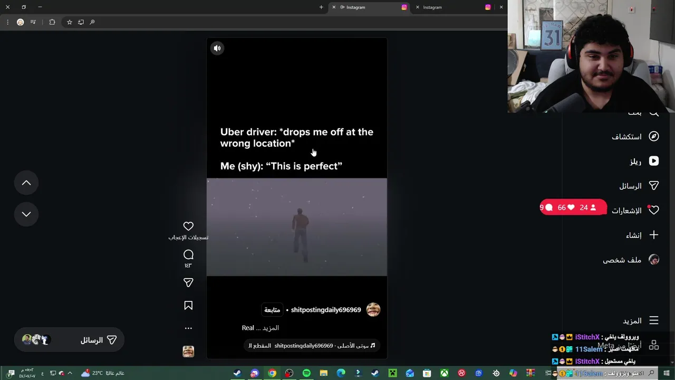Open the taskbar search icon
This screenshot has height=380, width=675.
[652, 373]
